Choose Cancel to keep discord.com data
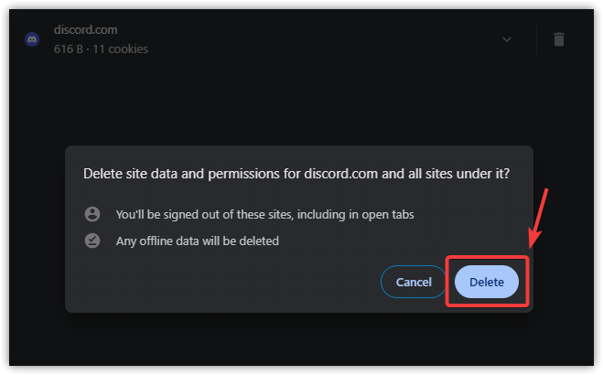The height and width of the screenshot is (375, 603). (x=413, y=282)
